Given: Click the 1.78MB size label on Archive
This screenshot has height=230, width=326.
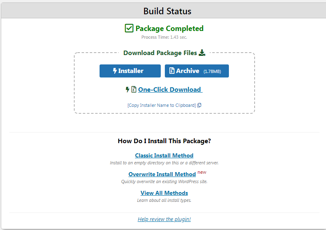Looking at the screenshot, I should pyautogui.click(x=212, y=71).
